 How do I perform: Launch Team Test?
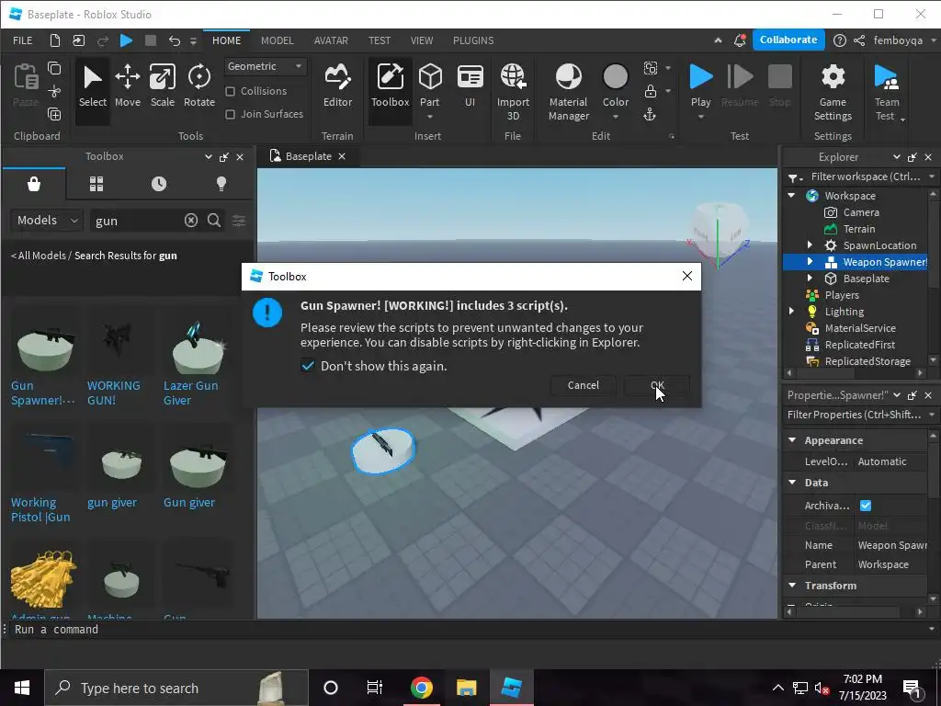pyautogui.click(x=887, y=91)
